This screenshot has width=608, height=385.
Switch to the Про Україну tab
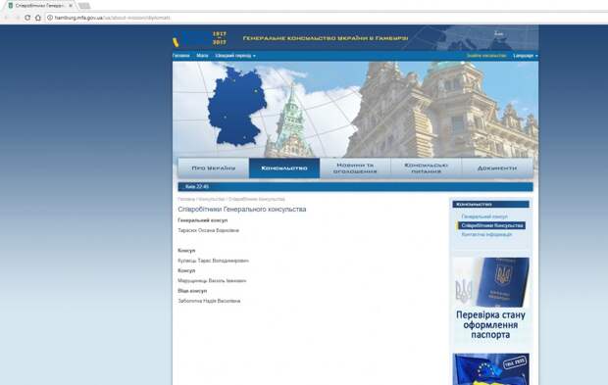coord(213,168)
